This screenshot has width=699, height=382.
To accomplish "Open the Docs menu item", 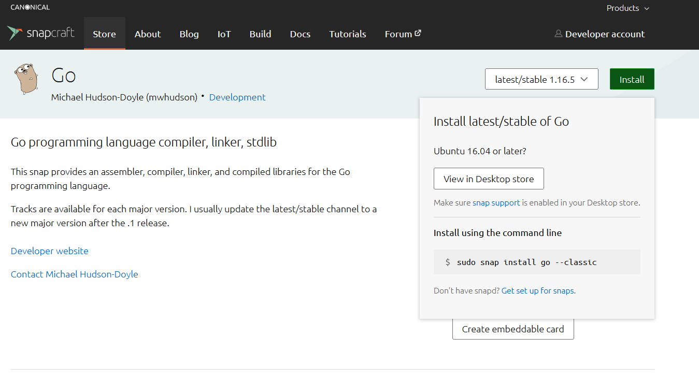I will click(x=300, y=34).
